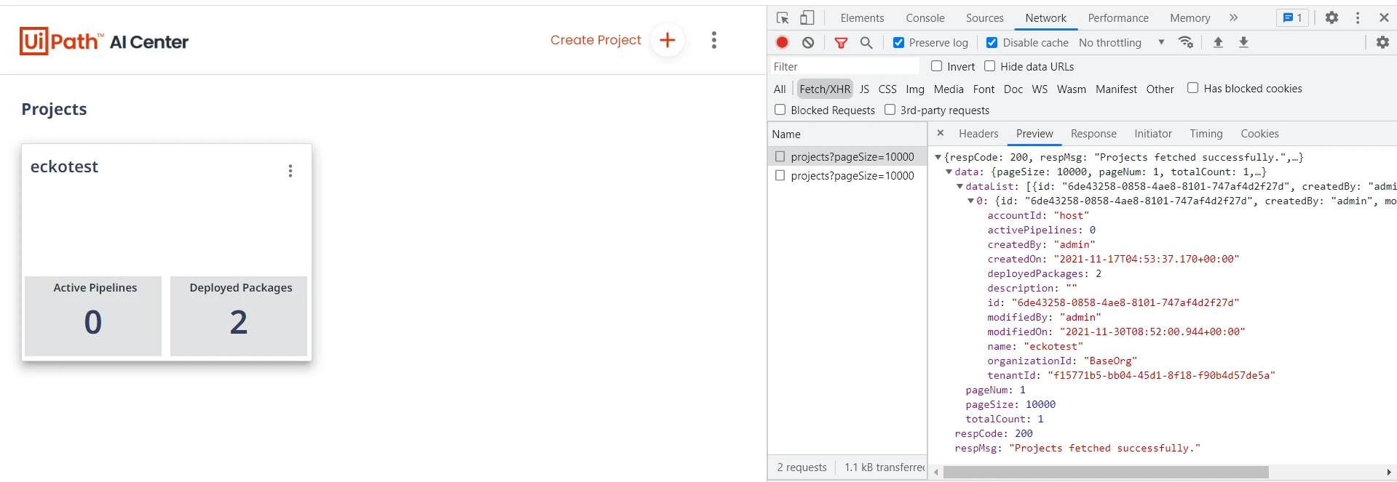Open the header three-dot menu
This screenshot has height=482, width=1397.
714,40
